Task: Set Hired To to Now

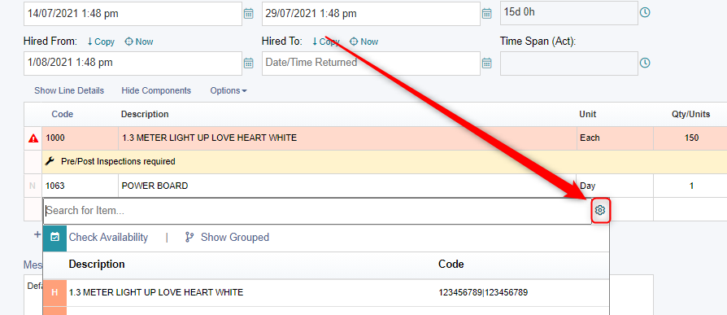Action: click(364, 42)
